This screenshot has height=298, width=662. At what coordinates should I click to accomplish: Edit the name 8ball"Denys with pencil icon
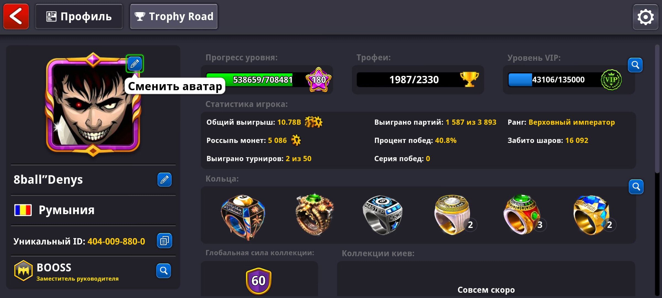(x=164, y=180)
